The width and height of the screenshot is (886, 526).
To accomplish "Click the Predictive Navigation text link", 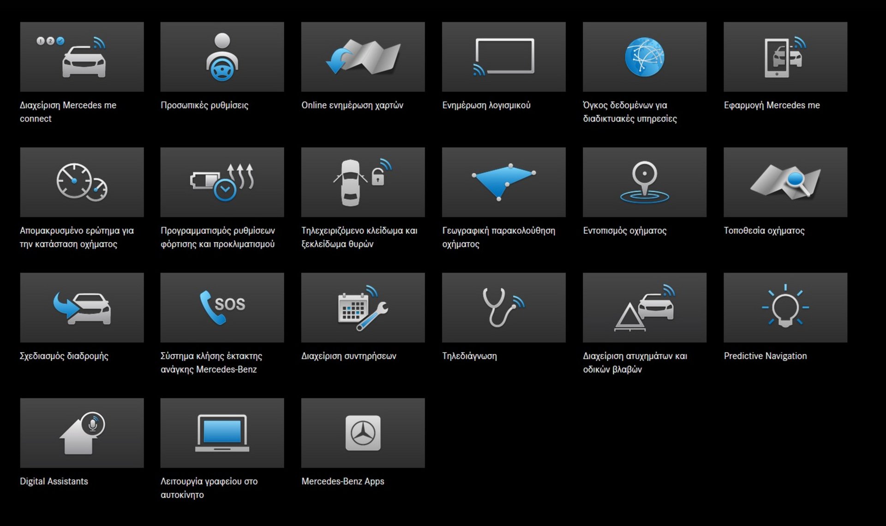I will coord(765,356).
